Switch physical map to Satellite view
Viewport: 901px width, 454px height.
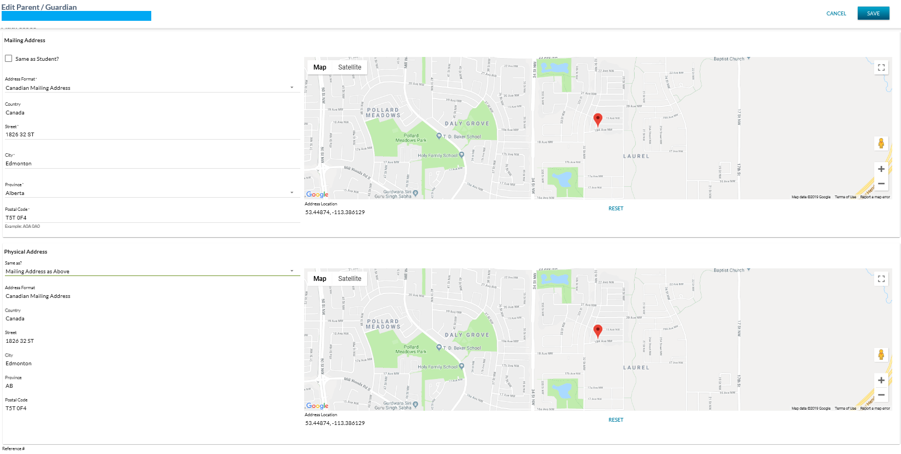(x=350, y=279)
